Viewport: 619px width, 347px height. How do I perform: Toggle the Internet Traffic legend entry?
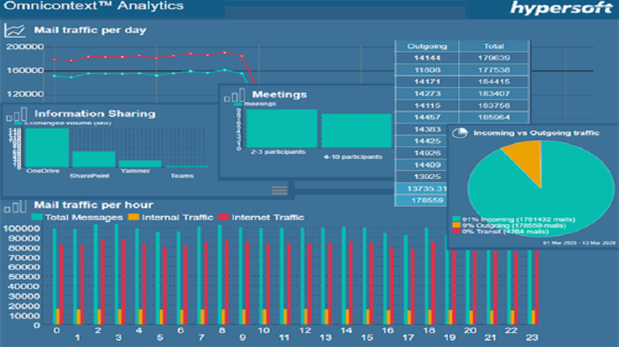(262, 217)
